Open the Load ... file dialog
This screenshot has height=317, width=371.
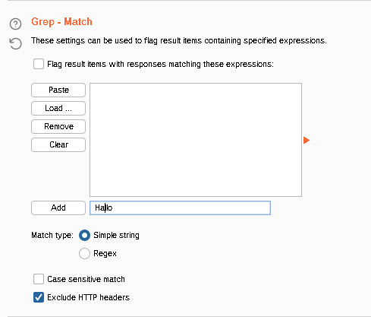click(x=58, y=108)
